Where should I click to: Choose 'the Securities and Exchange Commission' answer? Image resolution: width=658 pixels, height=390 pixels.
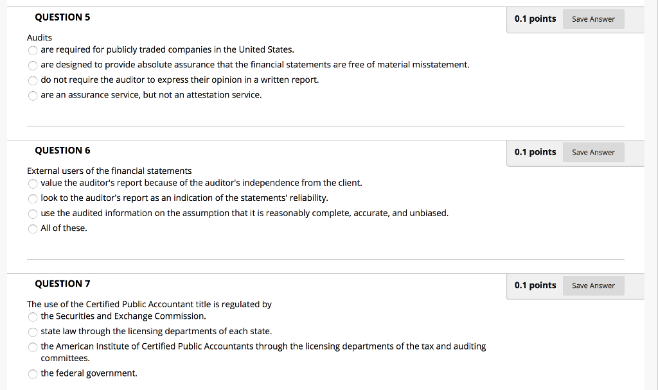[33, 316]
